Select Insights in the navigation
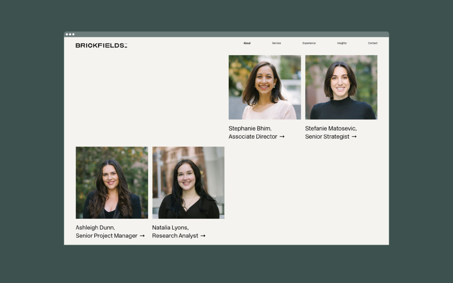 point(342,43)
